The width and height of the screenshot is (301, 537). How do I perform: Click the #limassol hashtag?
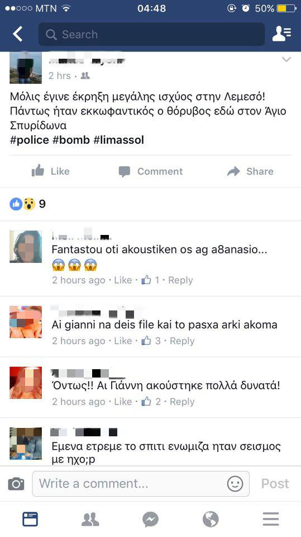[118, 140]
